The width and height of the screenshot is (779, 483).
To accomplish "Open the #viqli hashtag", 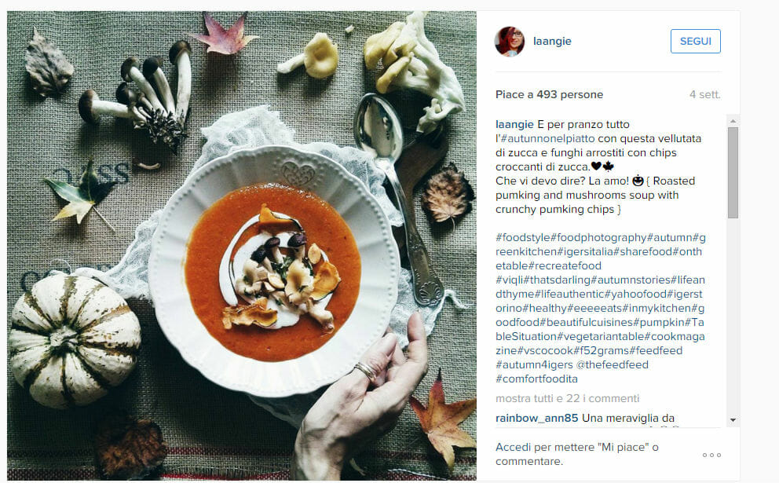I will coord(509,280).
